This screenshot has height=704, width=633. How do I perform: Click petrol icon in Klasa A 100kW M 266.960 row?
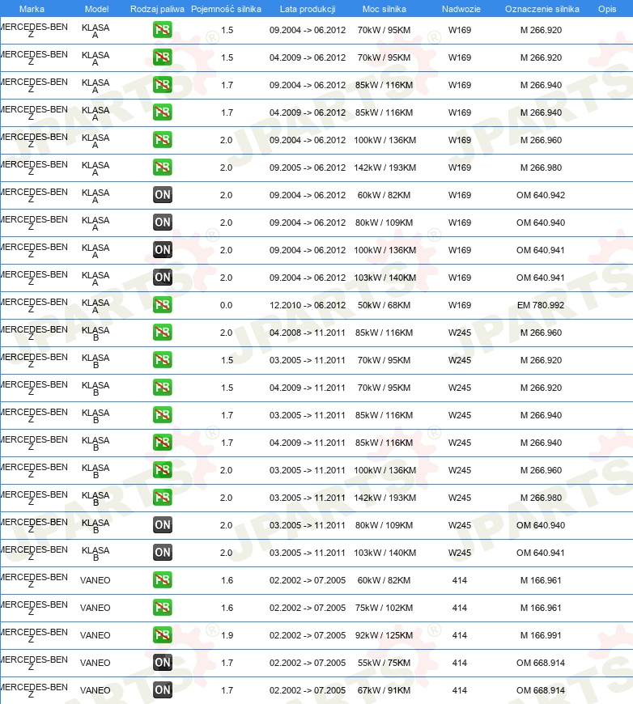coord(162,140)
